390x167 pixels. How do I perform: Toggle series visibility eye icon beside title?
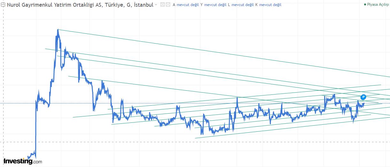pyautogui.click(x=162, y=5)
